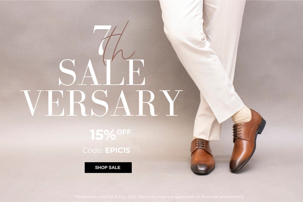Click the "Code:" label
Image resolution: width=303 pixels, height=202 pixels.
[93, 151]
